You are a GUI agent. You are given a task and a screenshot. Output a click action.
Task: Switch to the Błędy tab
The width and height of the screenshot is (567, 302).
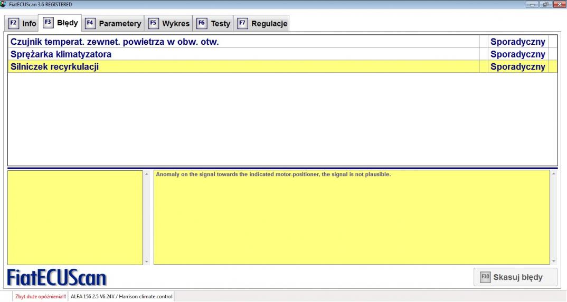(60, 23)
